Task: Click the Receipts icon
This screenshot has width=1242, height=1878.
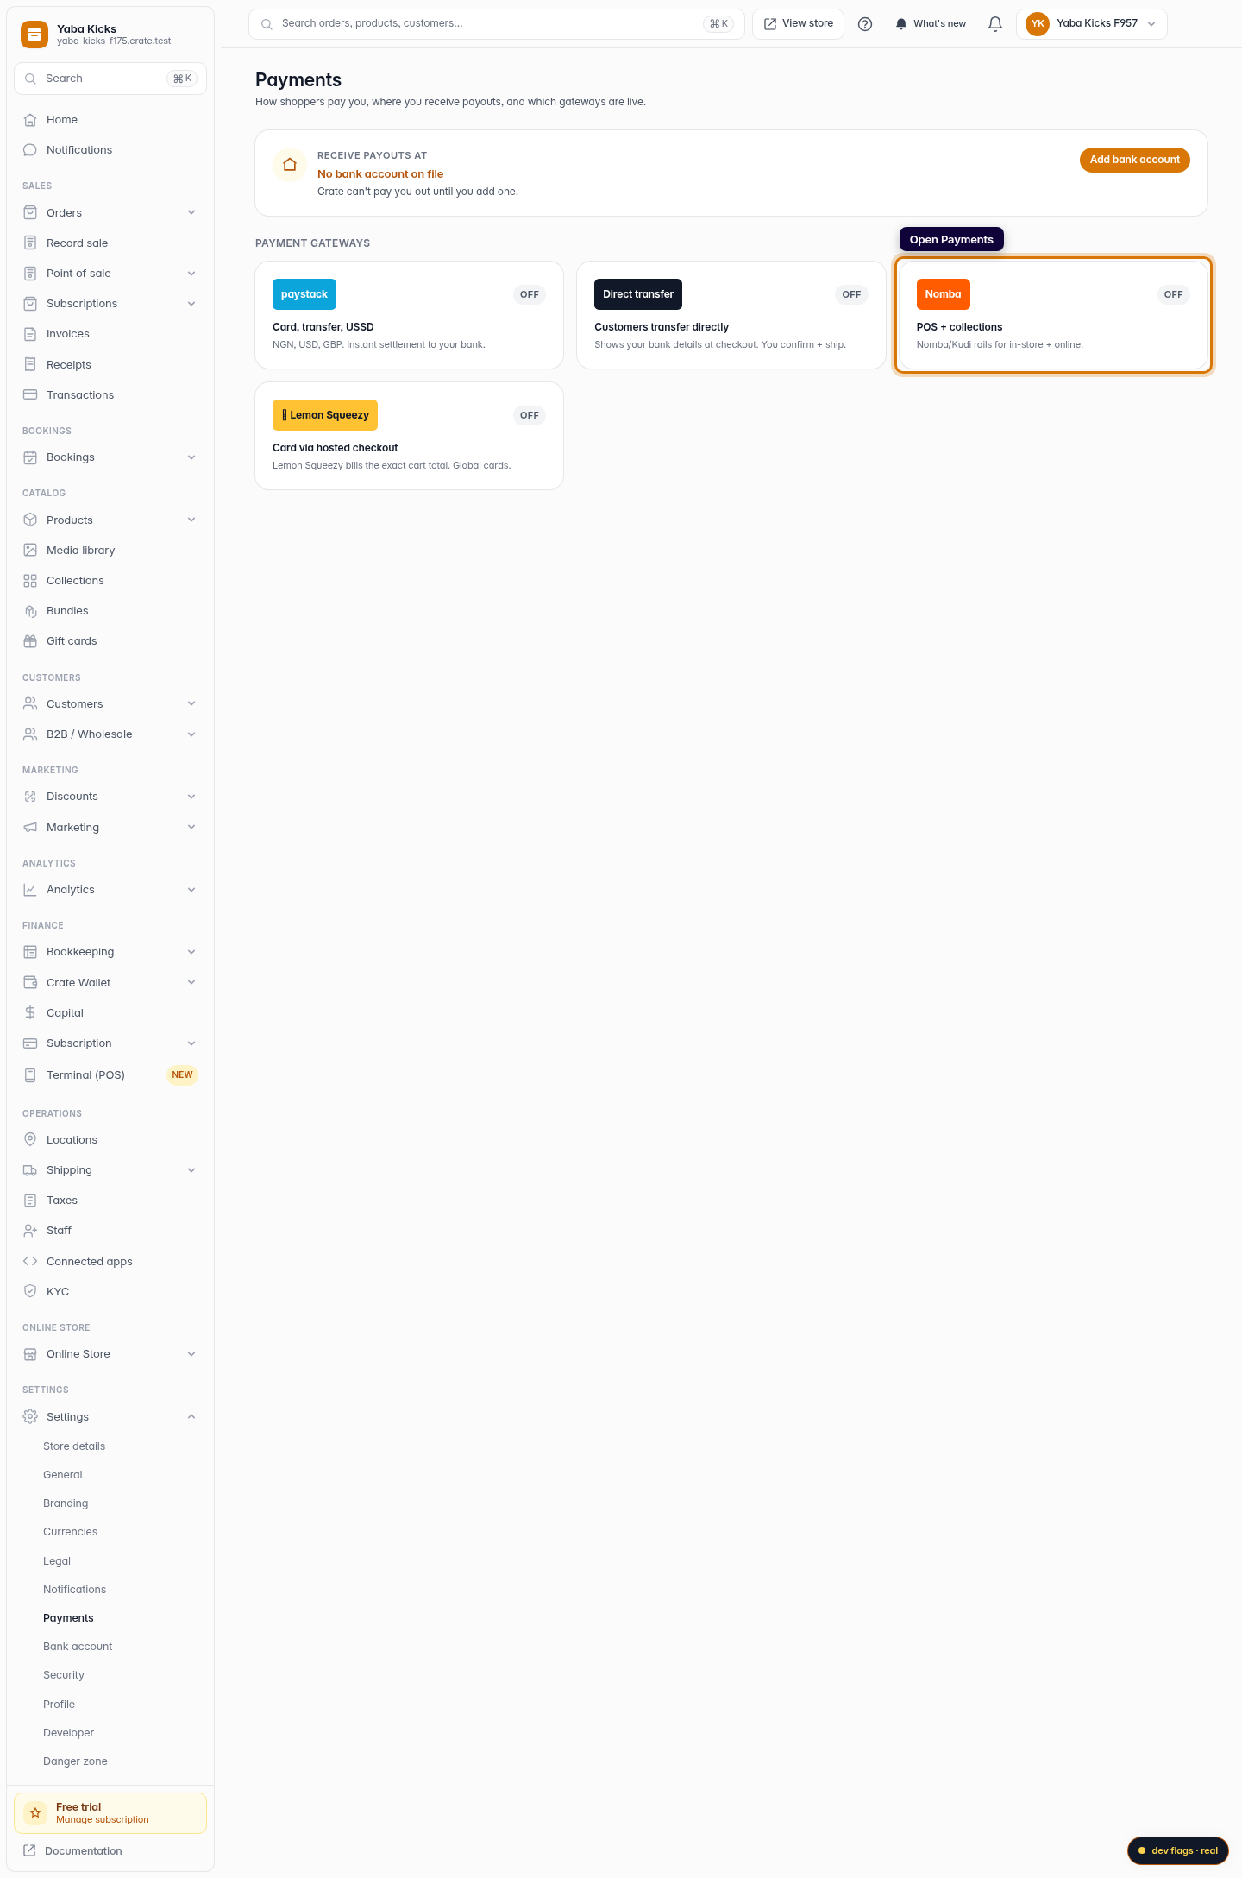Action: click(30, 365)
